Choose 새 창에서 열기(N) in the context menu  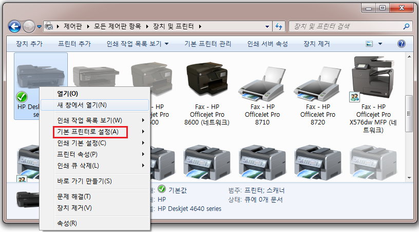[94, 105]
